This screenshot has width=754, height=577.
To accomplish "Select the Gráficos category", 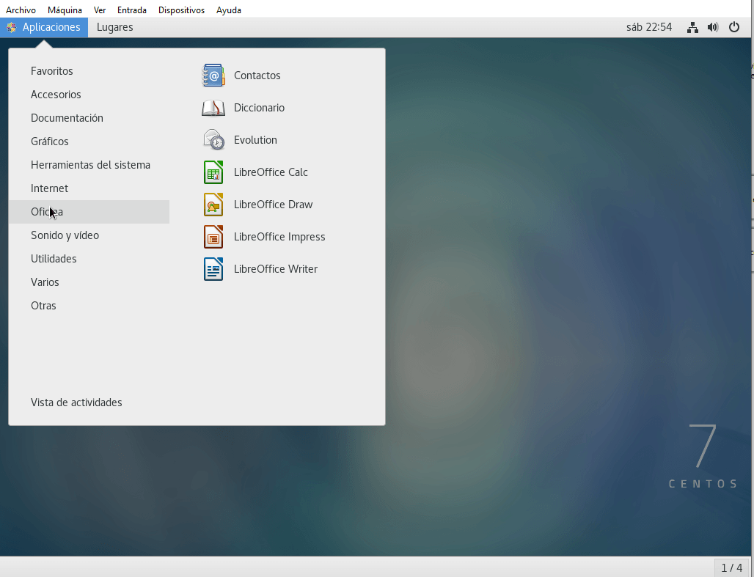I will coord(89,142).
